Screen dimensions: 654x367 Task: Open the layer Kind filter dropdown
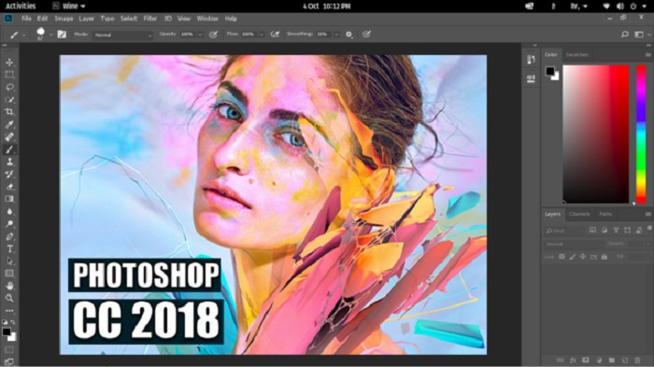[564, 231]
